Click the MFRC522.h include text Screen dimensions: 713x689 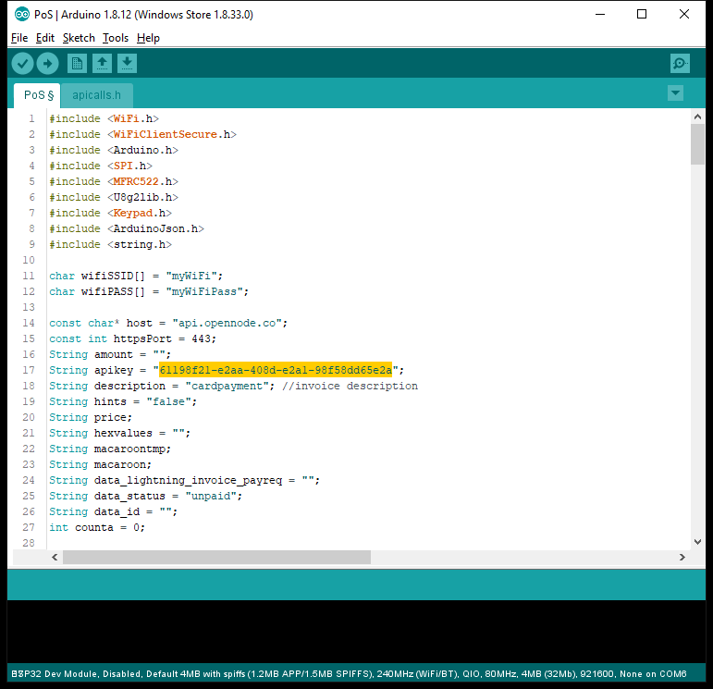pyautogui.click(x=142, y=181)
